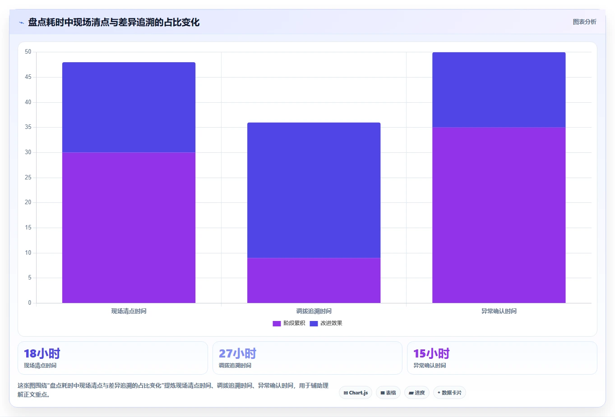Toggle the 阶段累积 legend item

(x=289, y=323)
